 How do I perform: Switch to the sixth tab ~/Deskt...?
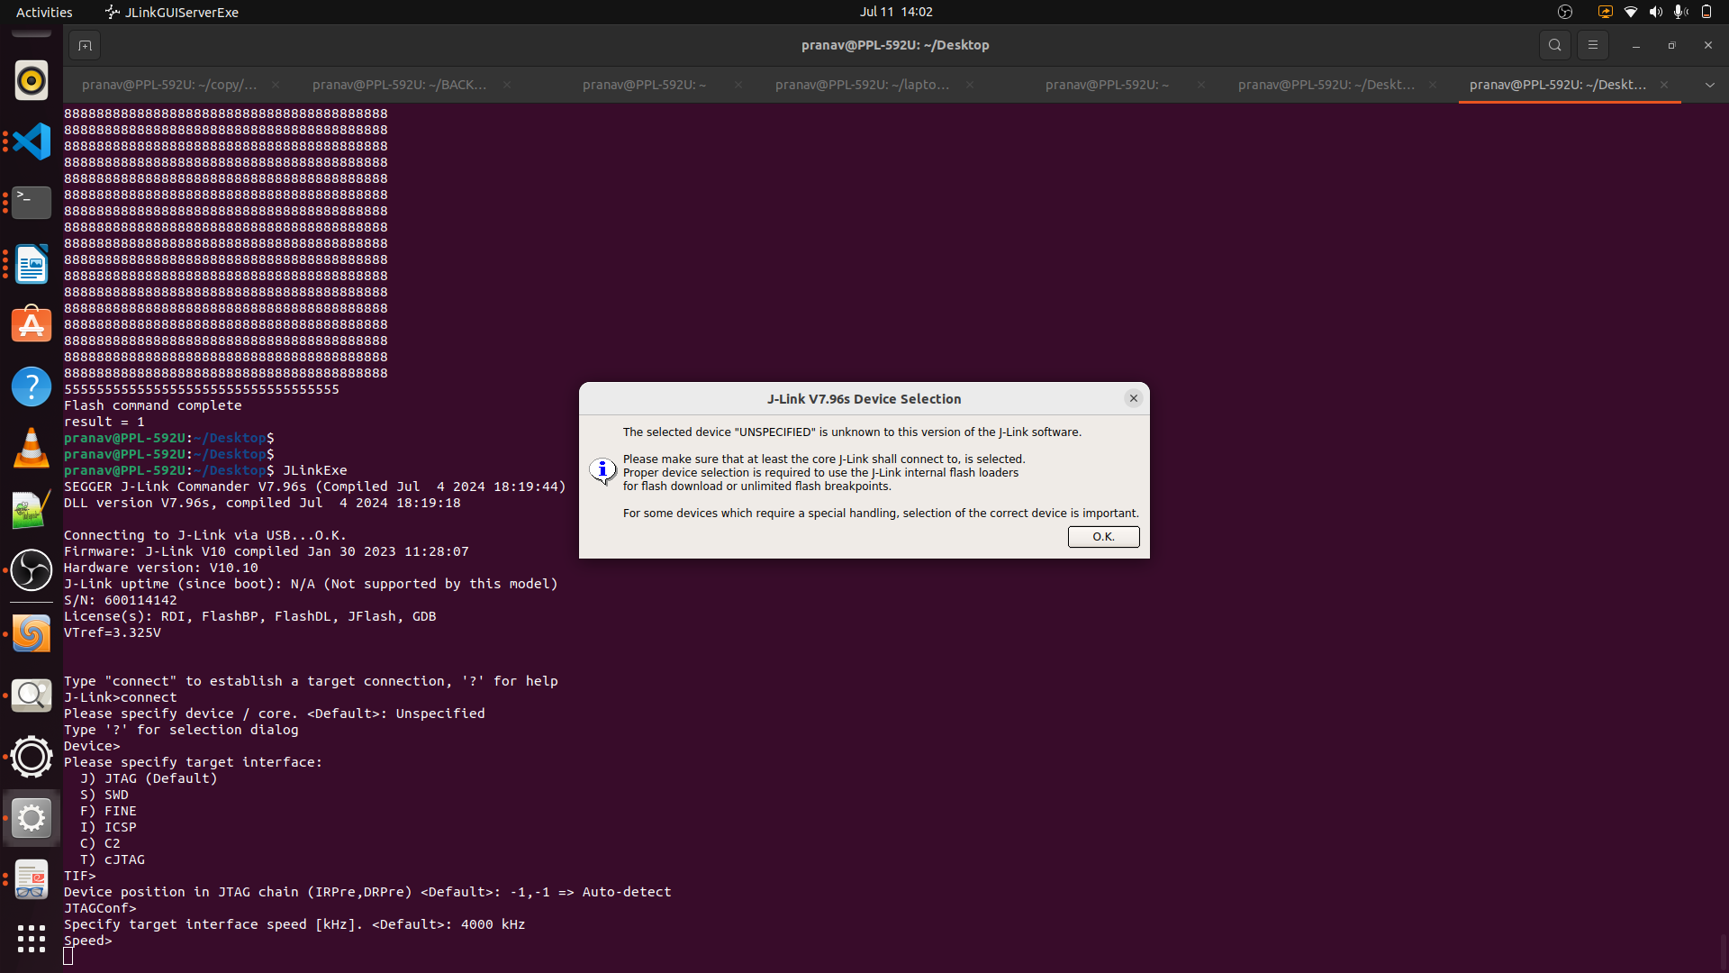pyautogui.click(x=1326, y=85)
